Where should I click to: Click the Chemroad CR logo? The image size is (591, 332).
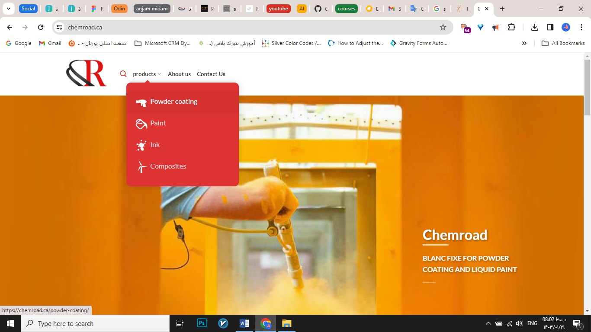coord(86,73)
